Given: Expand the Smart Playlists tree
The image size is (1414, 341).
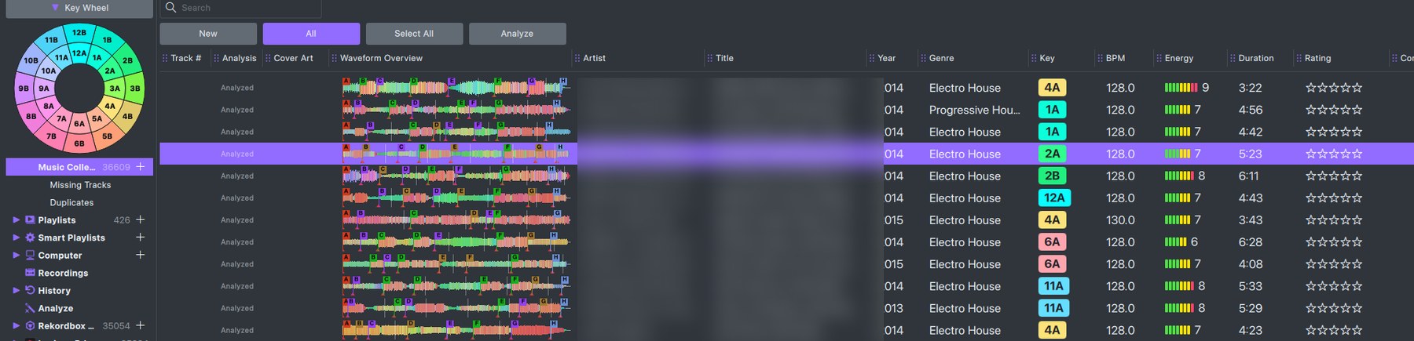Looking at the screenshot, I should pyautogui.click(x=16, y=238).
